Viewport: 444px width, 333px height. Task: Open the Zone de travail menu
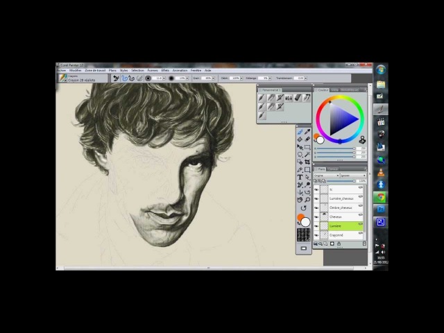95,71
